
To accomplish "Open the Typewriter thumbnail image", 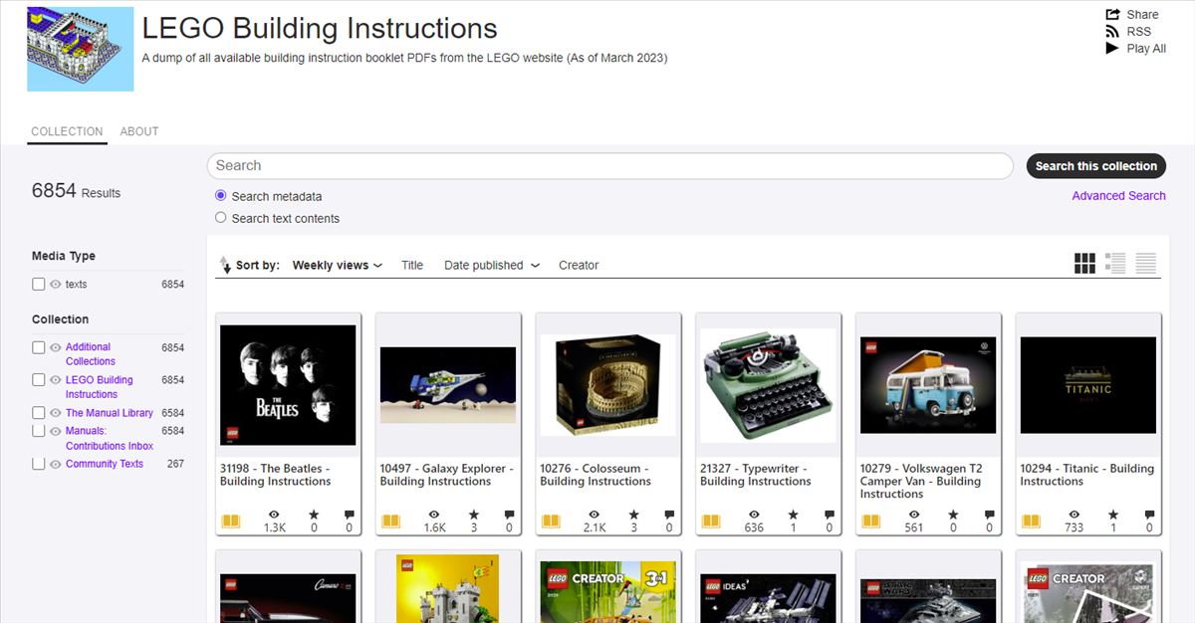I will (768, 384).
